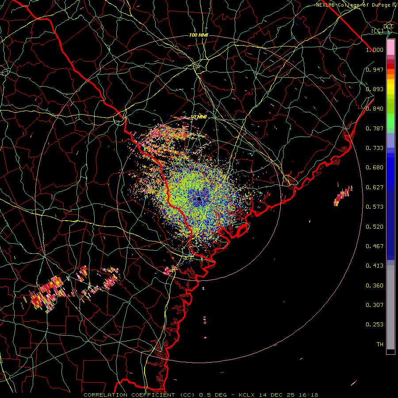Click the [CC] label above the color bar

(377, 31)
